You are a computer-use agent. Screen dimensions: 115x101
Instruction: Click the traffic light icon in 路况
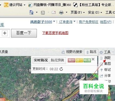(87, 52)
